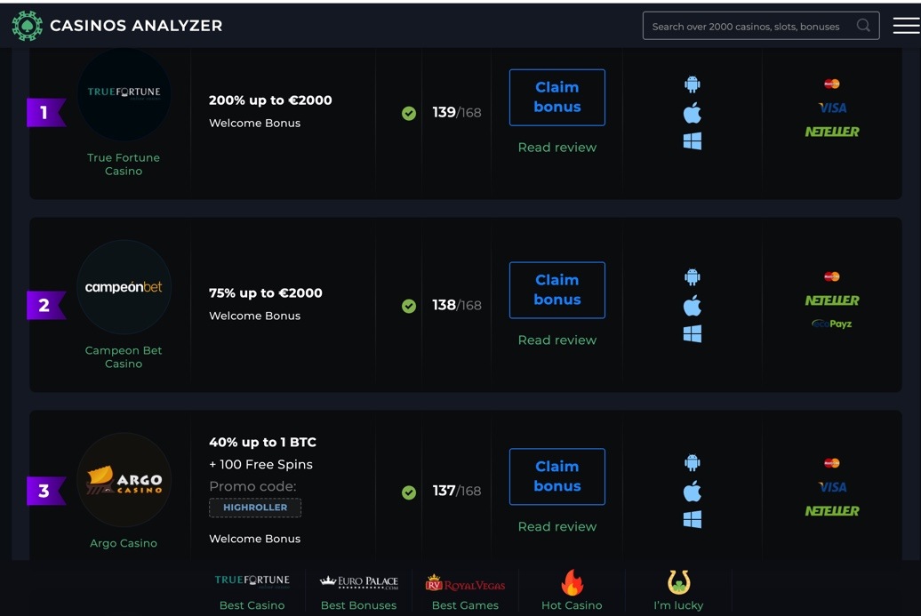Click the 139/168 score
Screen dimensions: 921x616
click(456, 112)
